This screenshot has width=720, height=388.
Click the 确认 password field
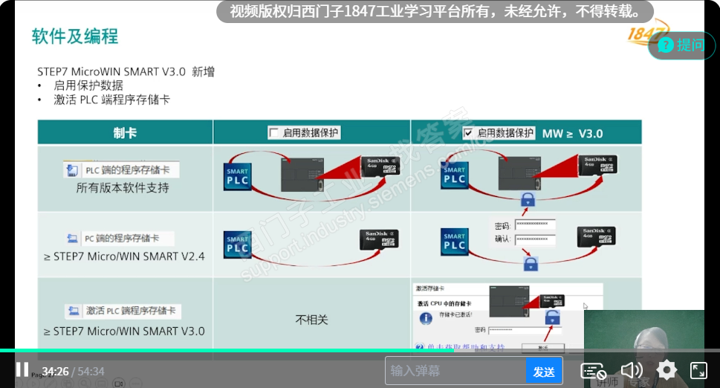pyautogui.click(x=535, y=239)
